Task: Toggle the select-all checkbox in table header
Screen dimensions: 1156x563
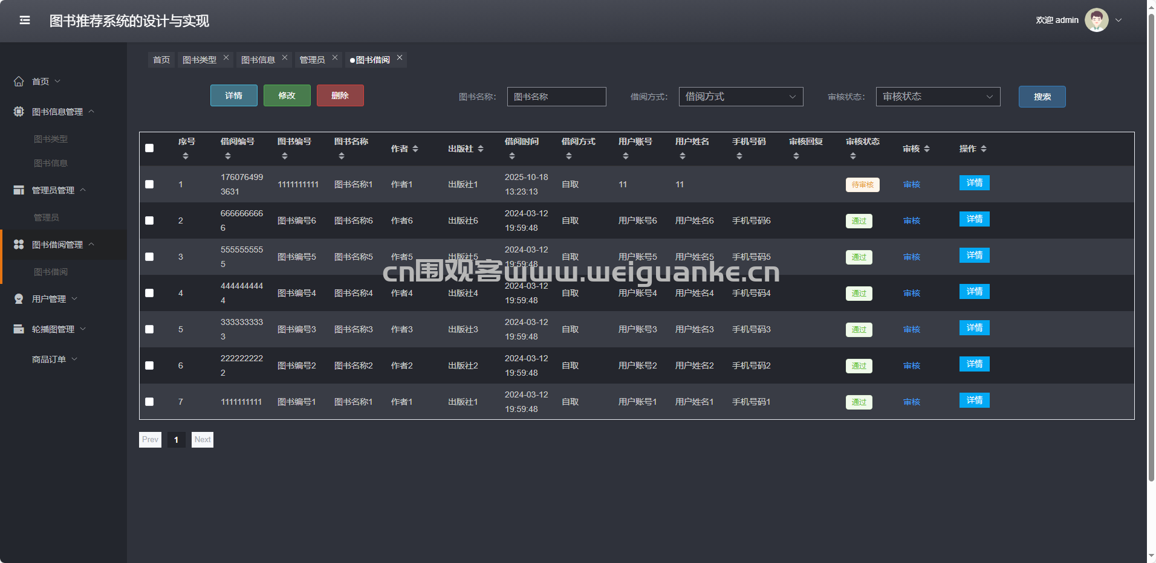Action: (x=149, y=149)
